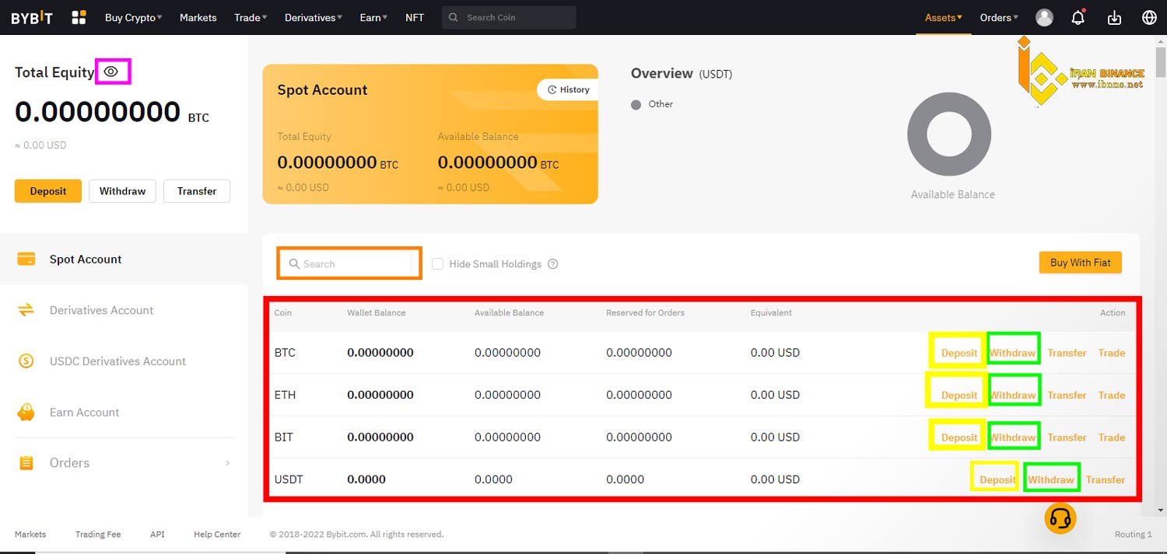Transfer ETH from the table row
This screenshot has height=554, width=1167.
pos(1067,395)
